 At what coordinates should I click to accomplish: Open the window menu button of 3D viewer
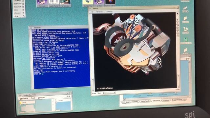coord(91,9)
